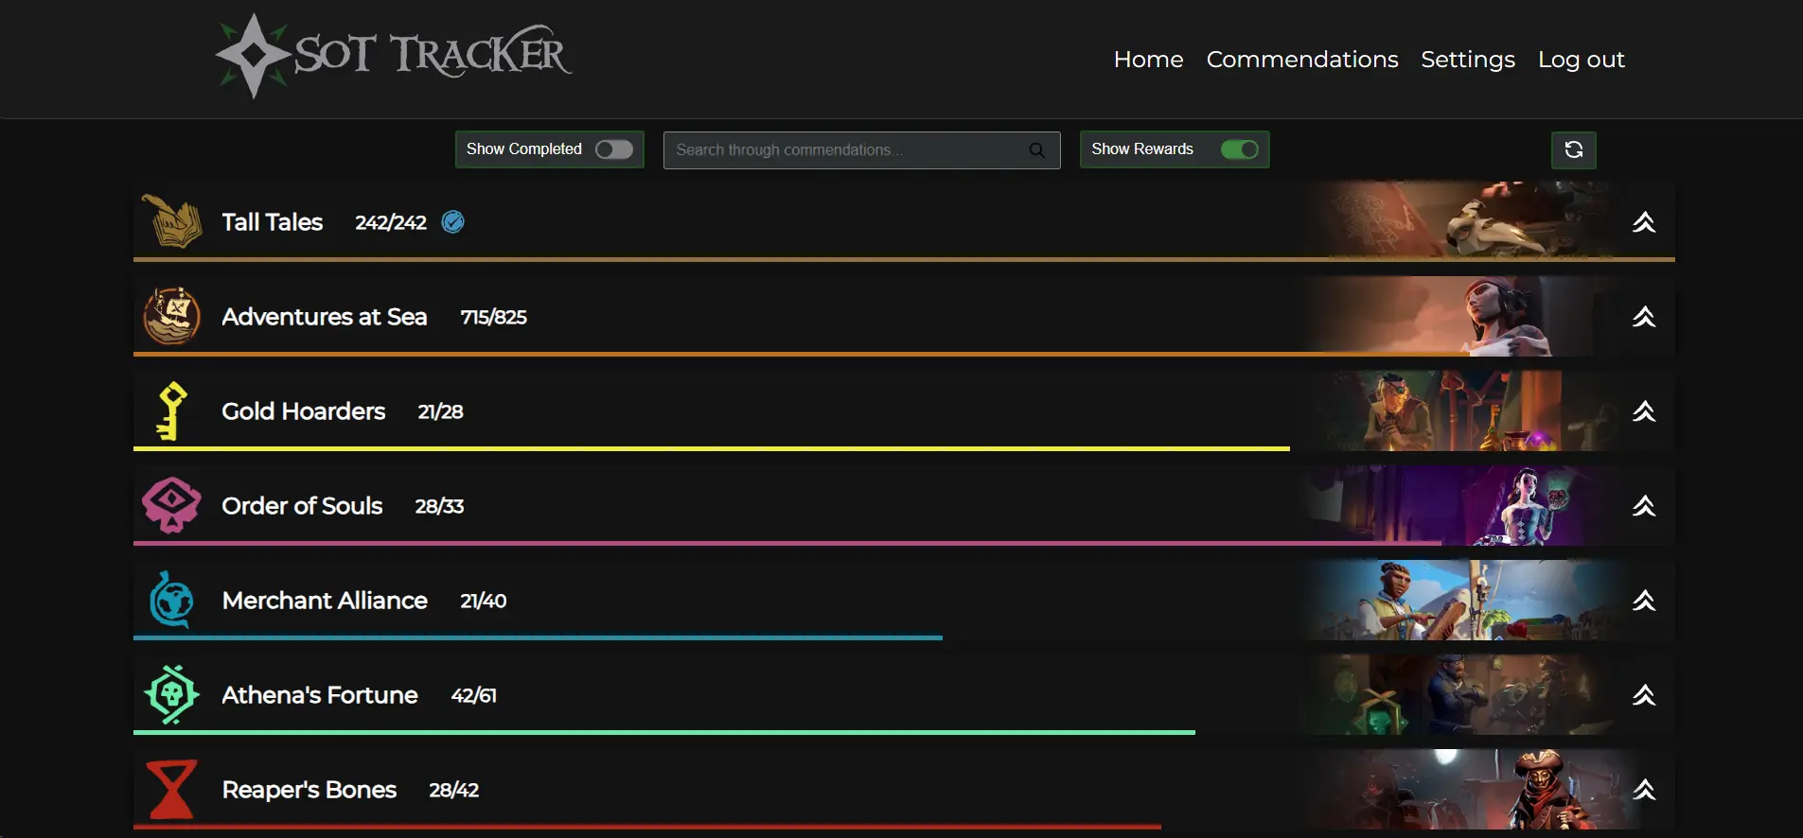The height and width of the screenshot is (838, 1803).
Task: Click the Adventures at Sea ship icon
Action: pyautogui.click(x=171, y=316)
